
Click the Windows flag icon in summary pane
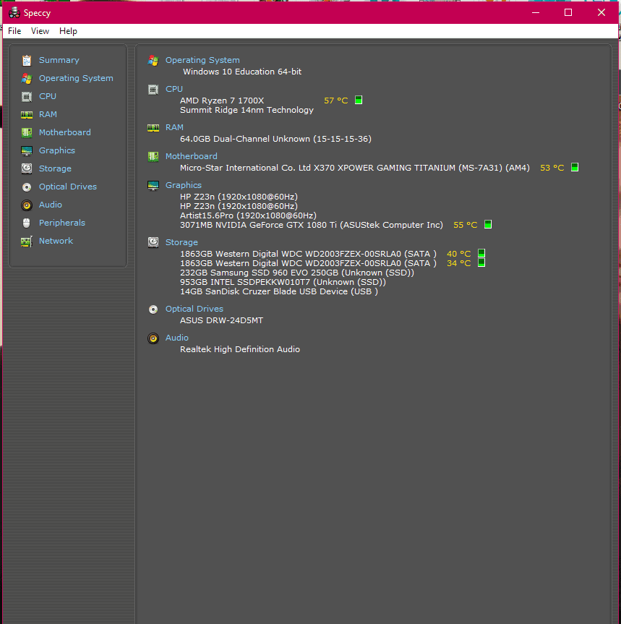(x=153, y=61)
